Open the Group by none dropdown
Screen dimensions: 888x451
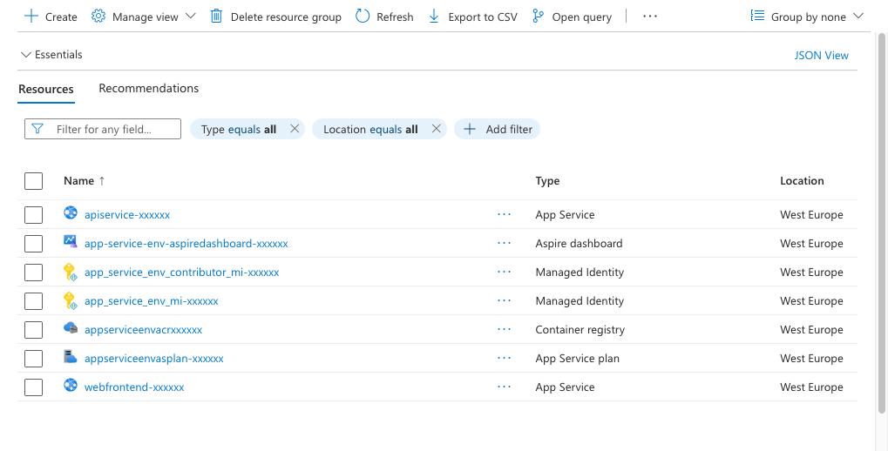pyautogui.click(x=807, y=17)
